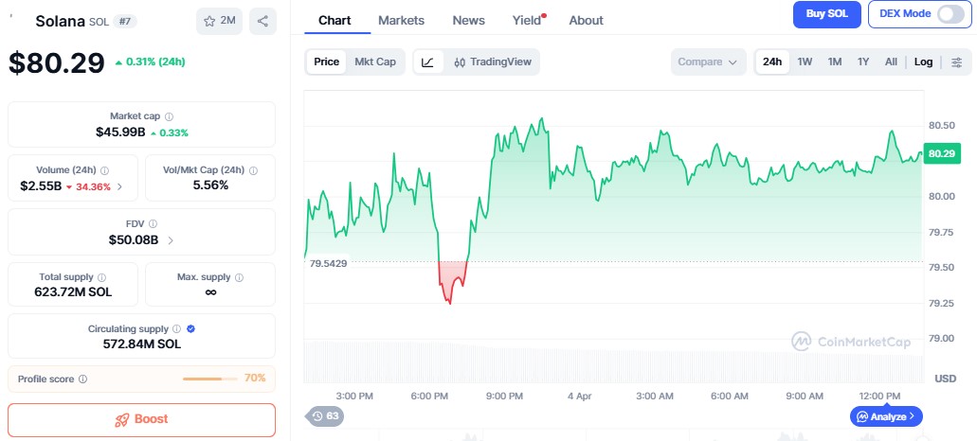This screenshot has height=441, width=977.
Task: Toggle the DEX Mode switch
Action: (949, 14)
